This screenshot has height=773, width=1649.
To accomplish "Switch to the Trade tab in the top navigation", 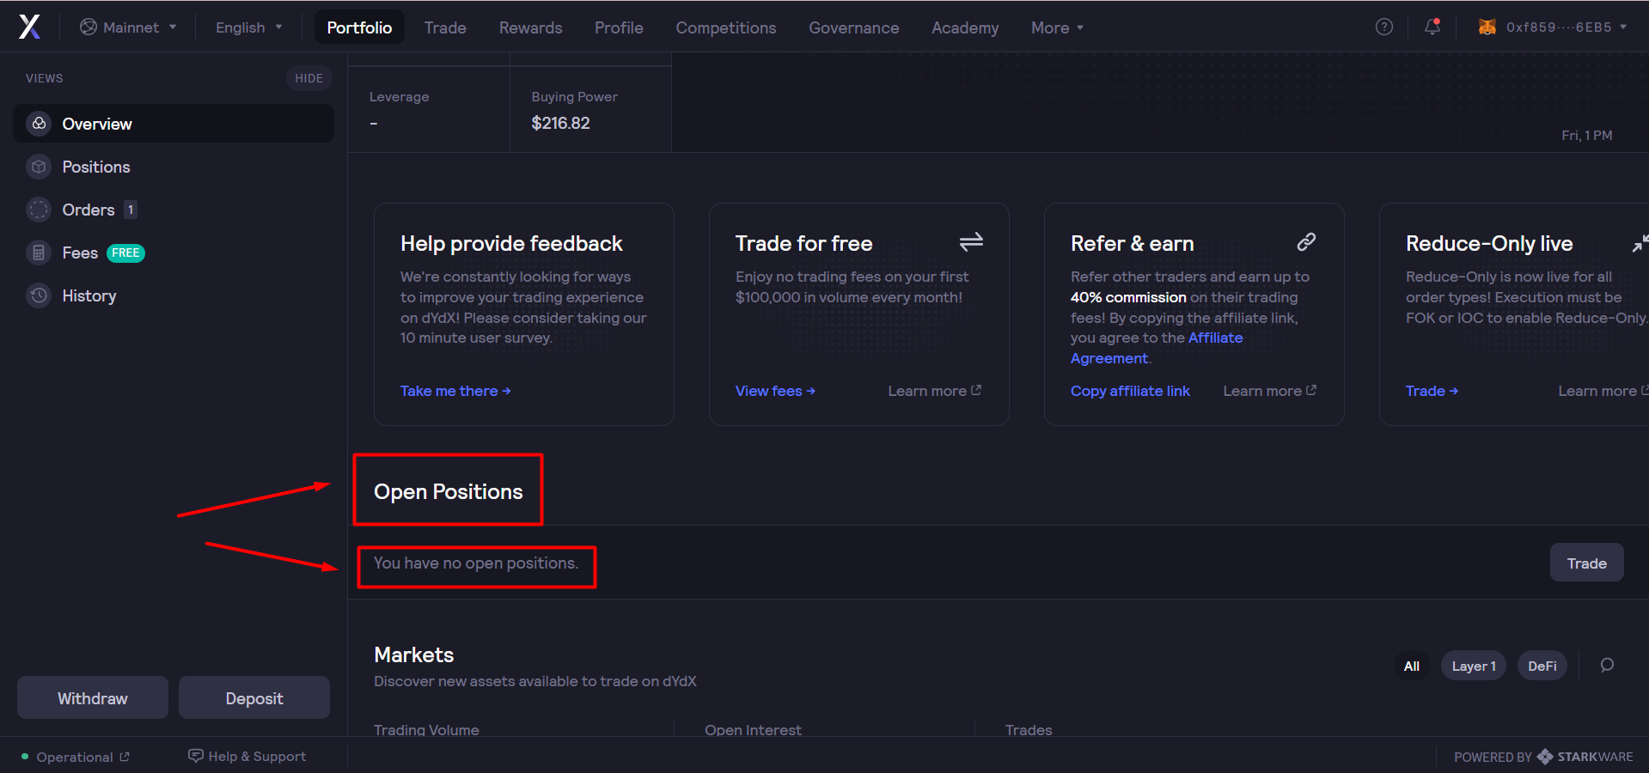I will tap(445, 27).
